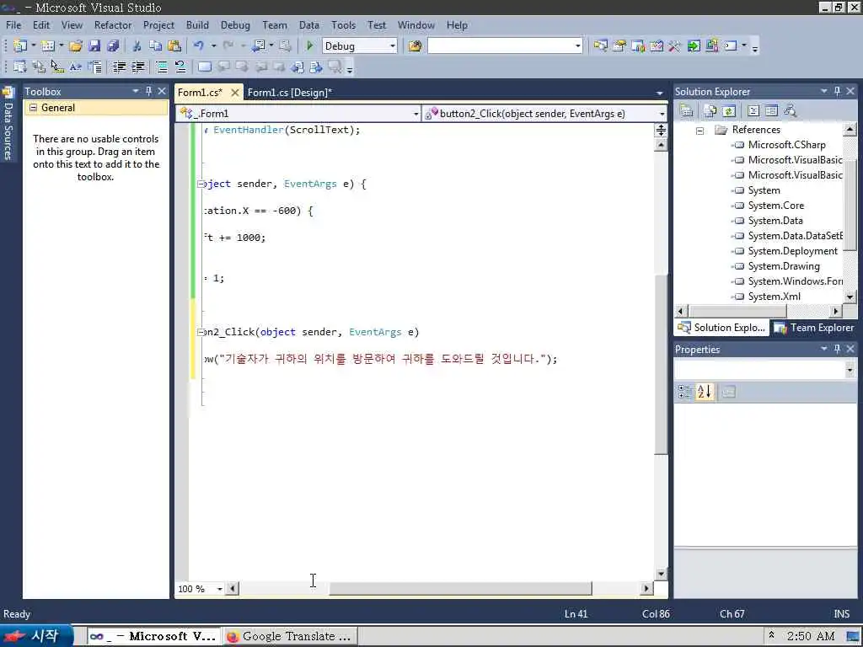863x647 pixels.
Task: Switch Properties panel to Categorized view
Action: (x=684, y=392)
